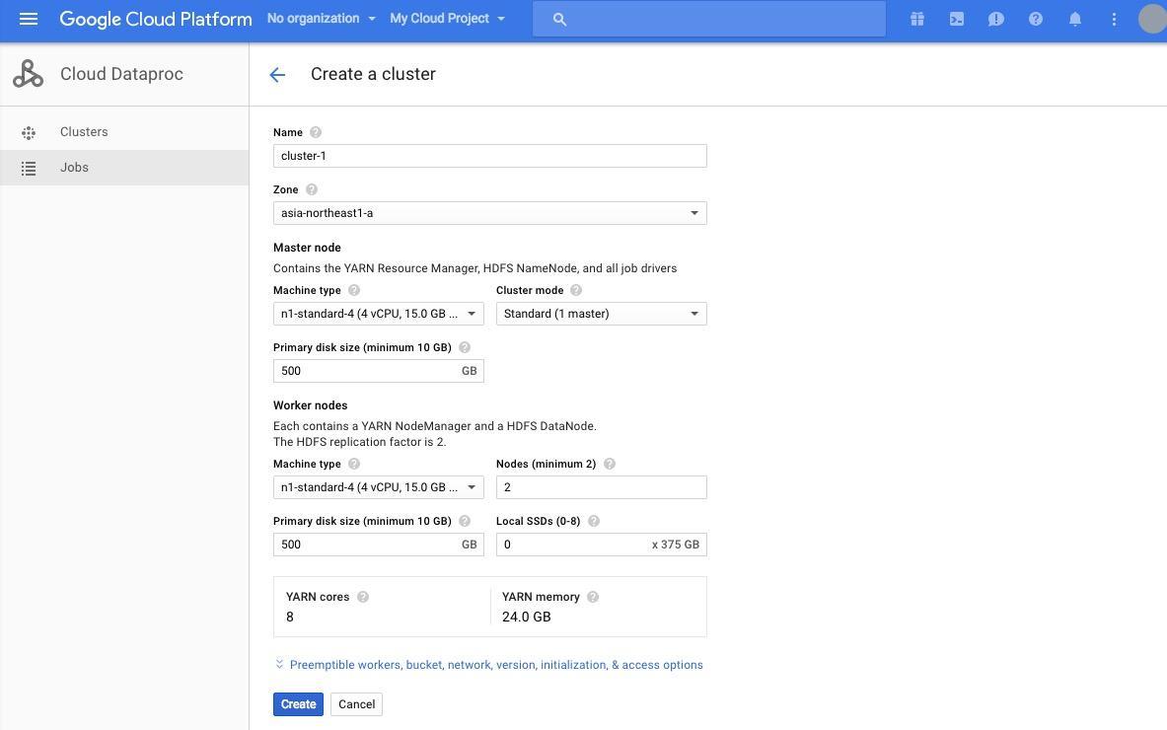Open the hamburger navigation menu
The width and height of the screenshot is (1167, 730).
[x=29, y=19]
